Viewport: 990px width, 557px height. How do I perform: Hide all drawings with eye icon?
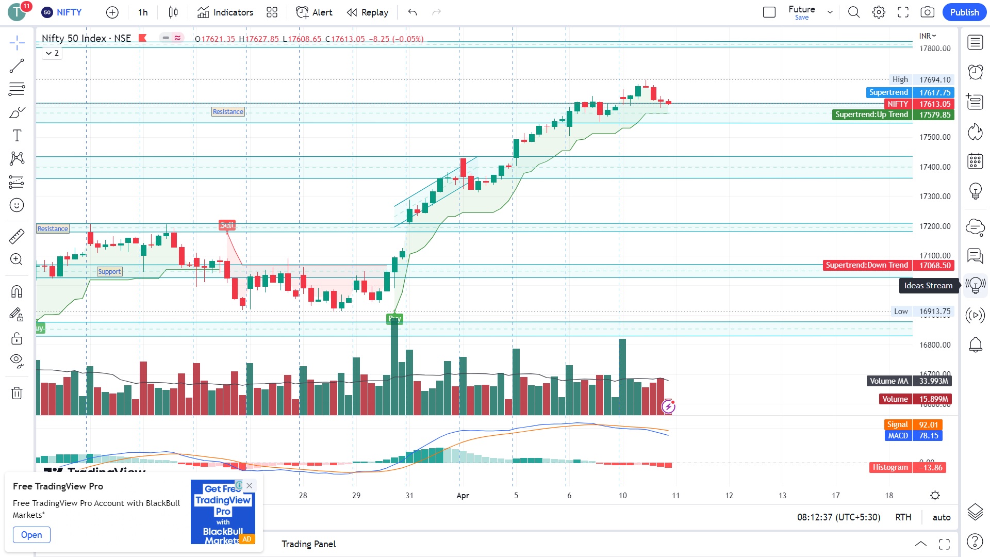(17, 361)
